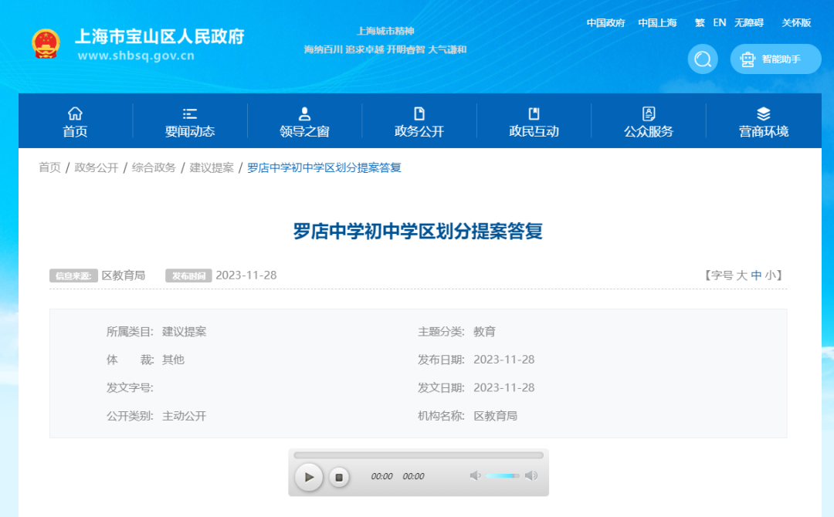This screenshot has width=834, height=517.
Task: Stop audio playback with stop button
Action: pos(339,477)
